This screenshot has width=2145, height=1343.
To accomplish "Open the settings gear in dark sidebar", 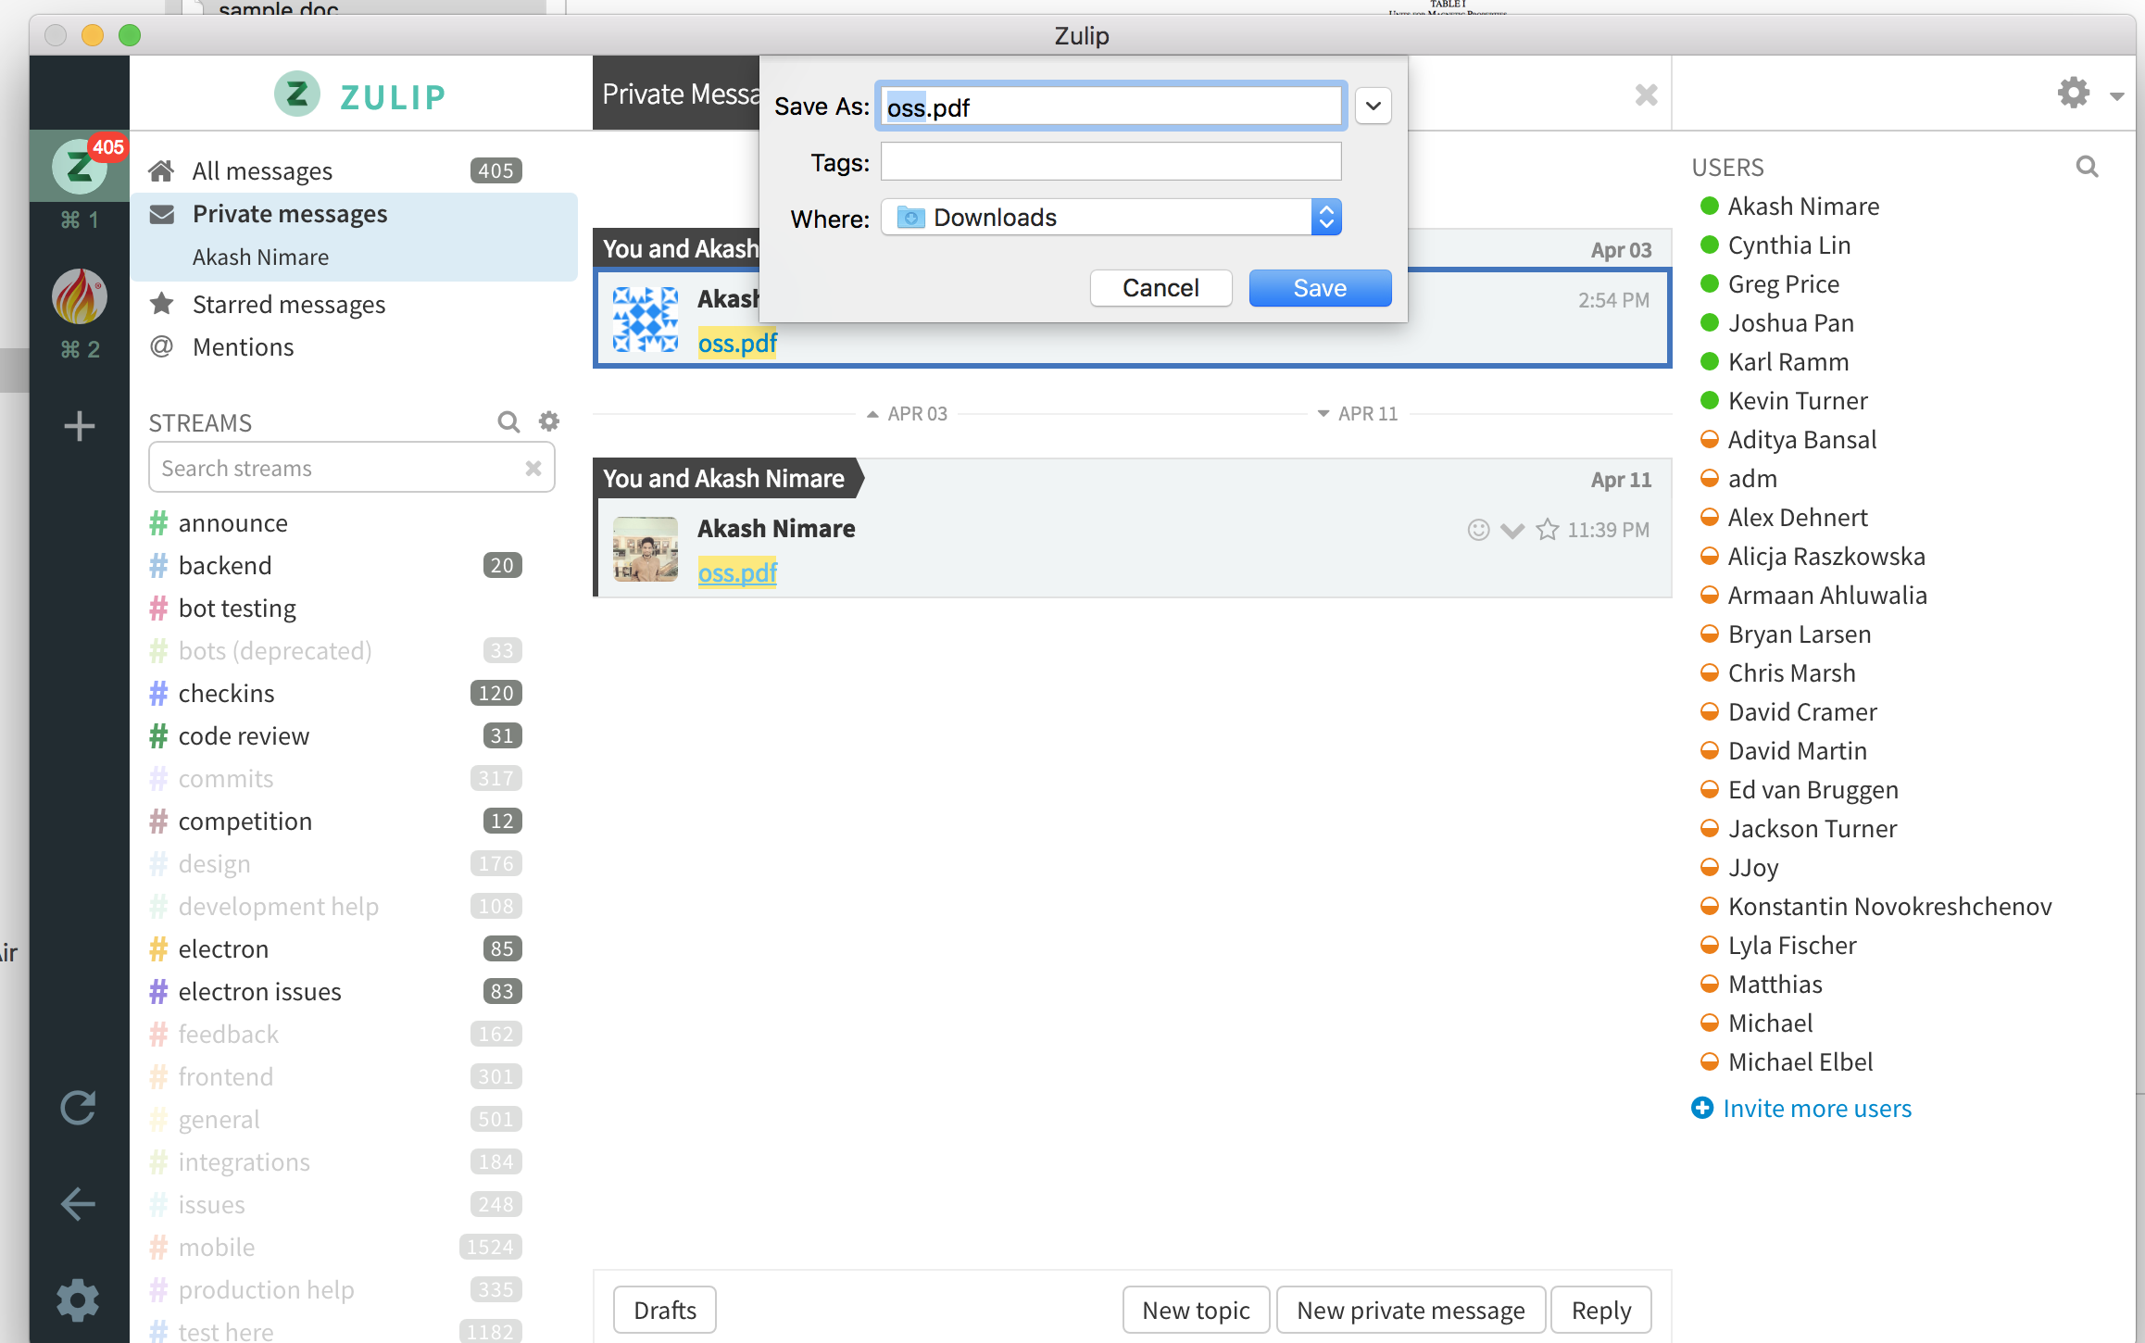I will point(79,1300).
